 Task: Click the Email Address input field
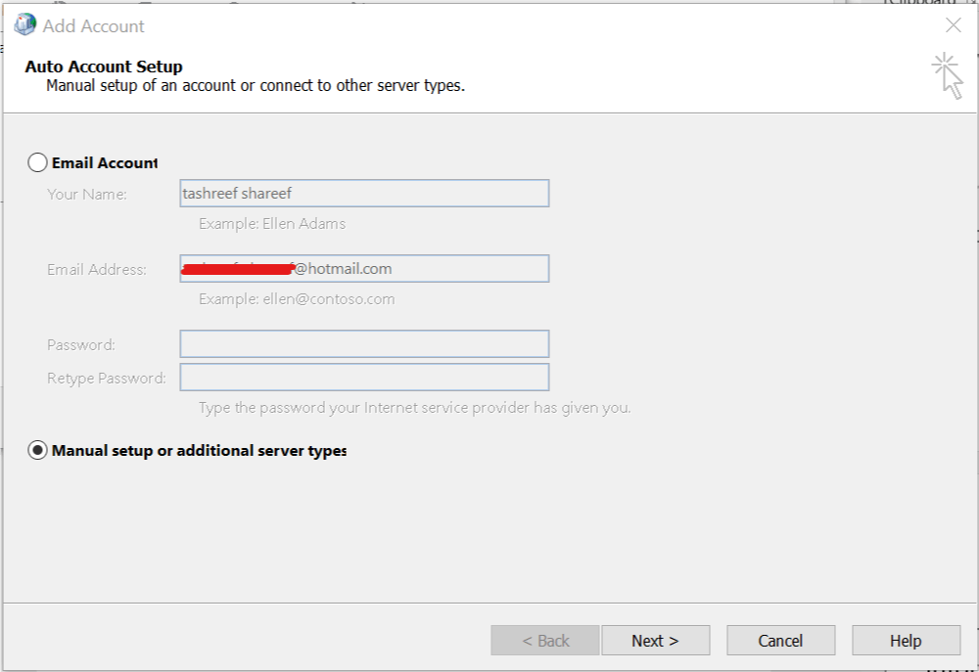click(x=364, y=268)
